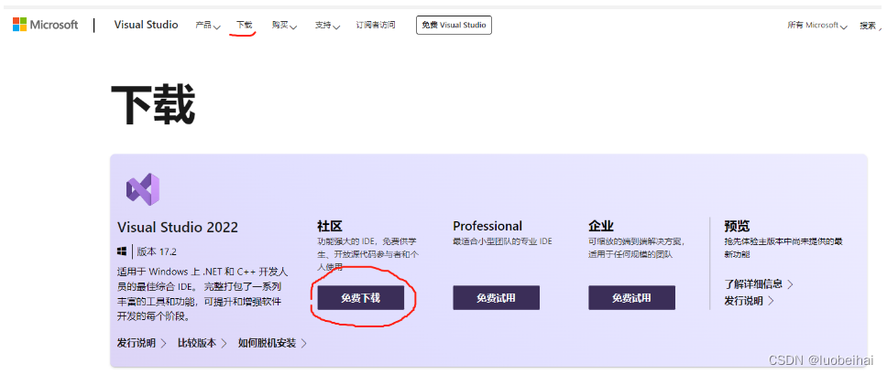Click 免费试用 under Professional
This screenshot has height=374, width=887.
(496, 298)
